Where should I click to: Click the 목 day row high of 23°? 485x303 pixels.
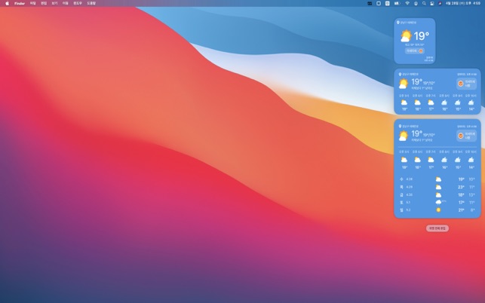pyautogui.click(x=461, y=187)
